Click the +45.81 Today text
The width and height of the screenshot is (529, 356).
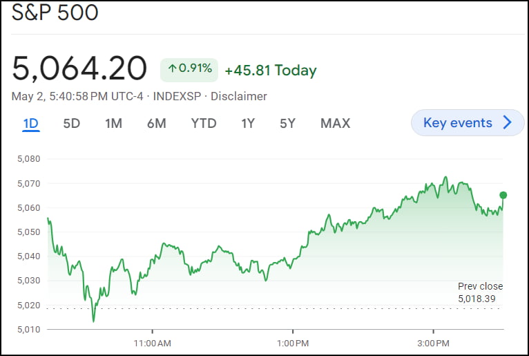point(271,71)
